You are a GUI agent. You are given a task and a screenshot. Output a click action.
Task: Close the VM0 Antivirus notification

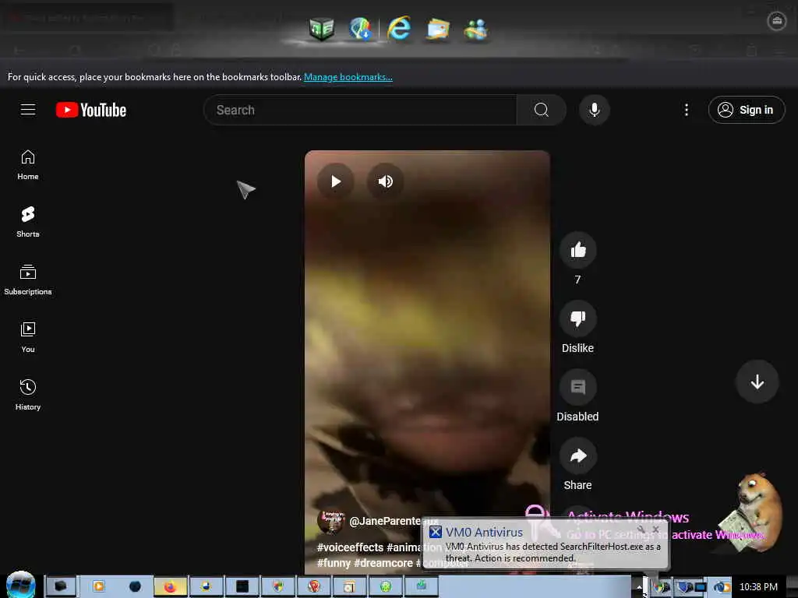656,529
